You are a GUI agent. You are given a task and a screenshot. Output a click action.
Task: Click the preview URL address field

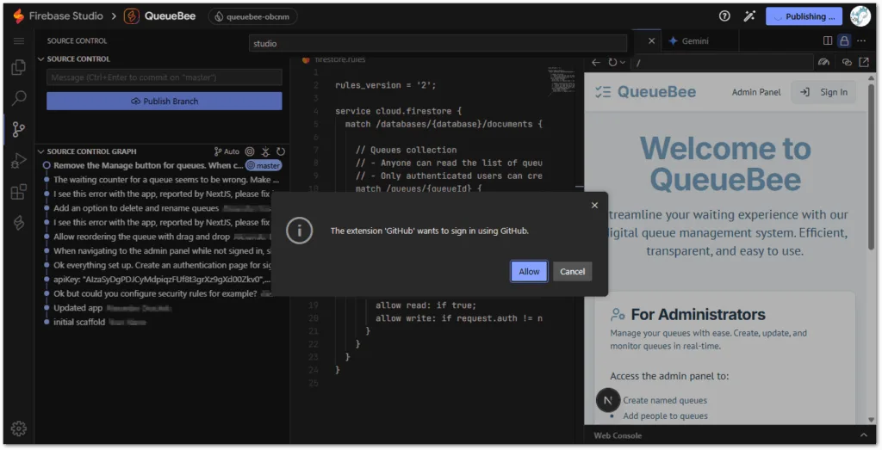tap(723, 62)
